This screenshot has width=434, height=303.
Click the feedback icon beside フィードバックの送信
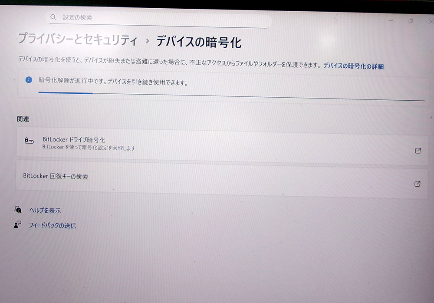coord(17,224)
